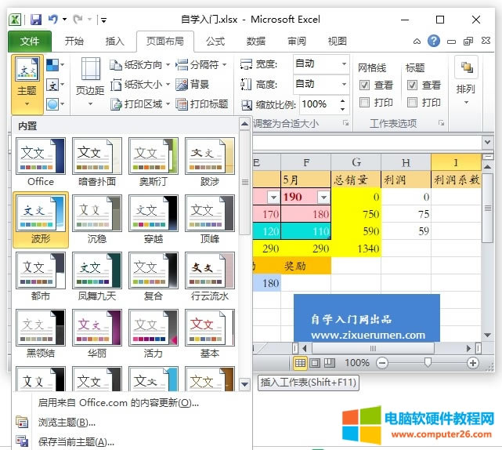
Task: Click 保存当前主题 save current theme
Action: (x=77, y=442)
